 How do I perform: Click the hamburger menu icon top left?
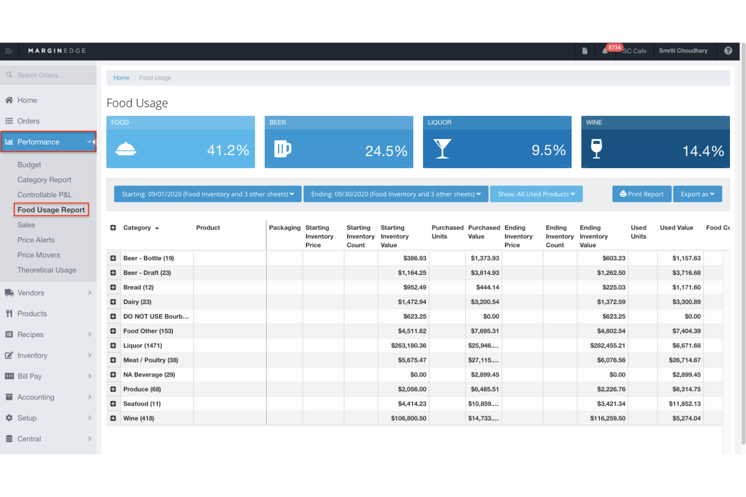[x=9, y=51]
